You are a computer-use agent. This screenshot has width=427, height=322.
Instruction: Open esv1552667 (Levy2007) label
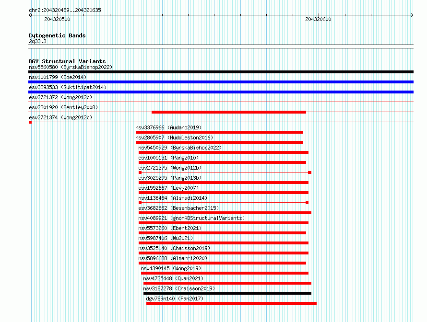pyautogui.click(x=168, y=188)
